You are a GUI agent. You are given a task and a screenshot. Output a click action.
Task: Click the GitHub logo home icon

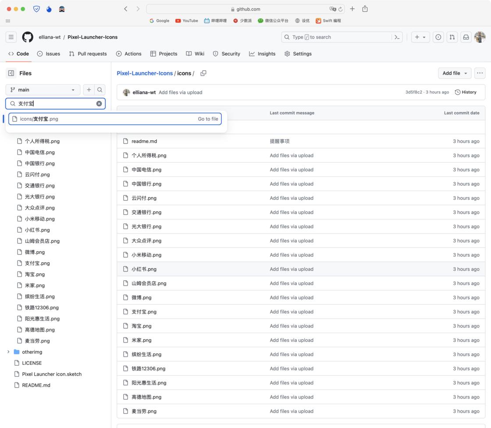(28, 37)
